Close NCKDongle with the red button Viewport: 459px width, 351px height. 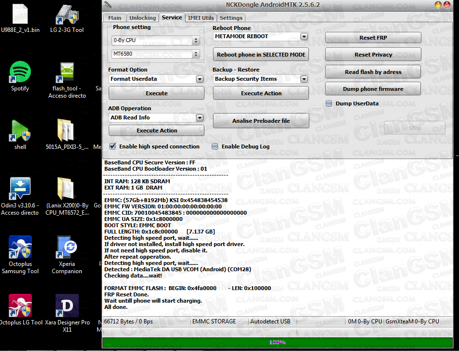(447, 5)
